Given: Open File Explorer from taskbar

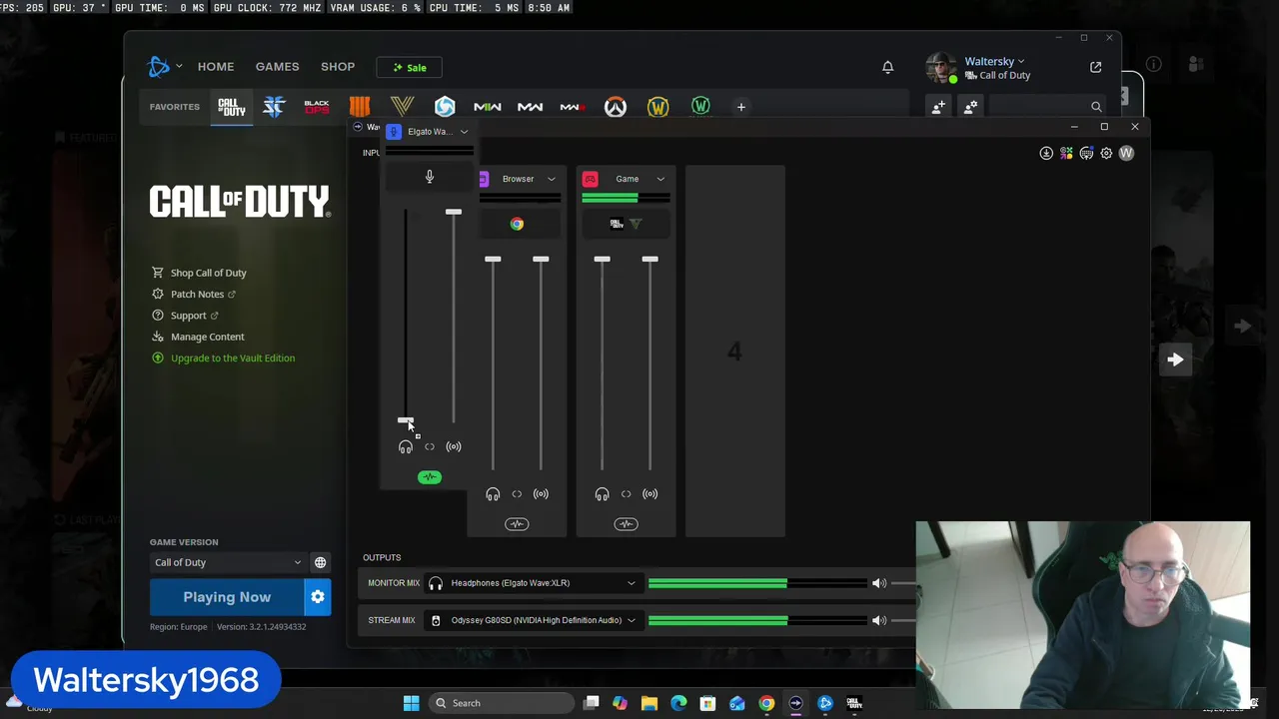Looking at the screenshot, I should (649, 703).
